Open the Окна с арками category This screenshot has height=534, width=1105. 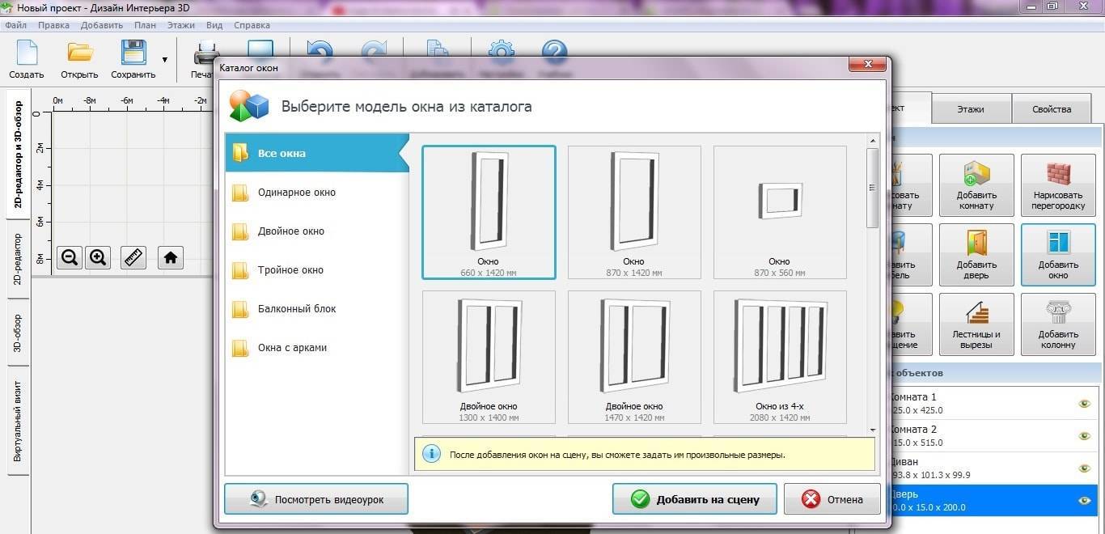pos(292,348)
